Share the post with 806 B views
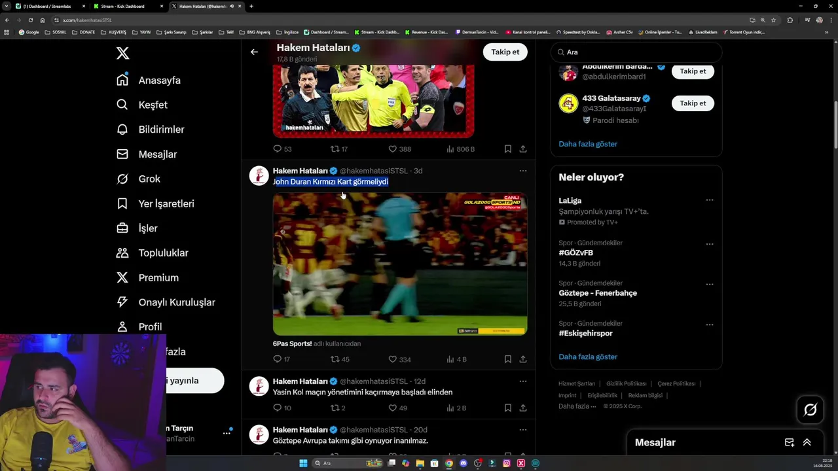838x471 pixels. (x=523, y=149)
